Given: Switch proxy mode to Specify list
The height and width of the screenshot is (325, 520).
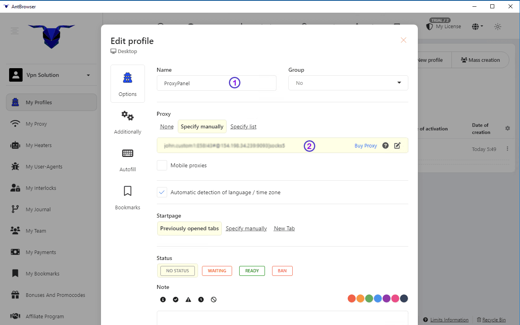Looking at the screenshot, I should point(243,126).
